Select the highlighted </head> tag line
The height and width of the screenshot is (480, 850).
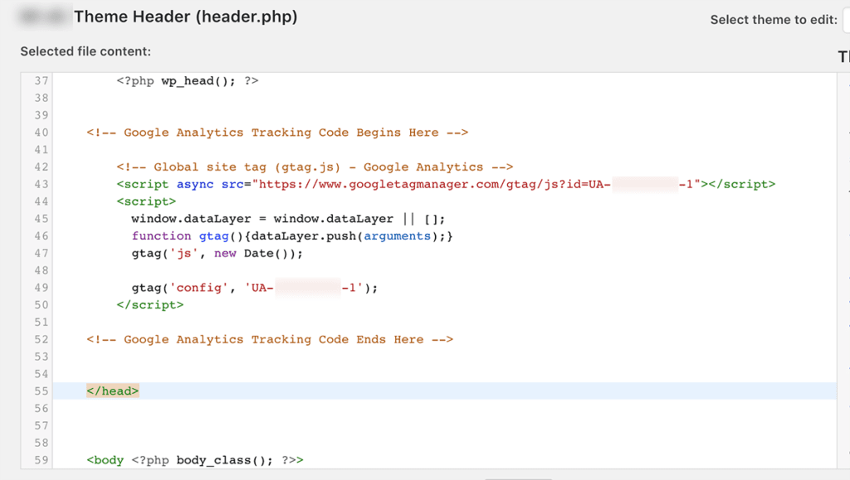pos(111,390)
